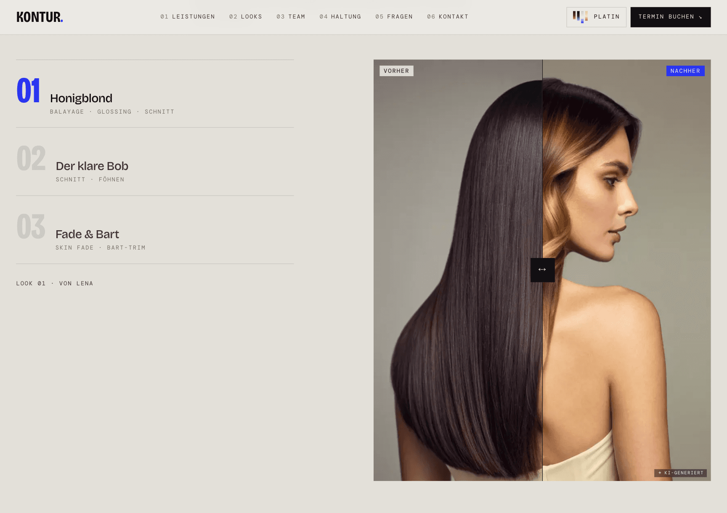Click the NACHHER label on image
This screenshot has width=727, height=513.
[685, 71]
